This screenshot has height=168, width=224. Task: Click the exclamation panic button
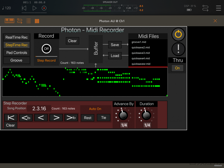pyautogui.click(x=178, y=49)
